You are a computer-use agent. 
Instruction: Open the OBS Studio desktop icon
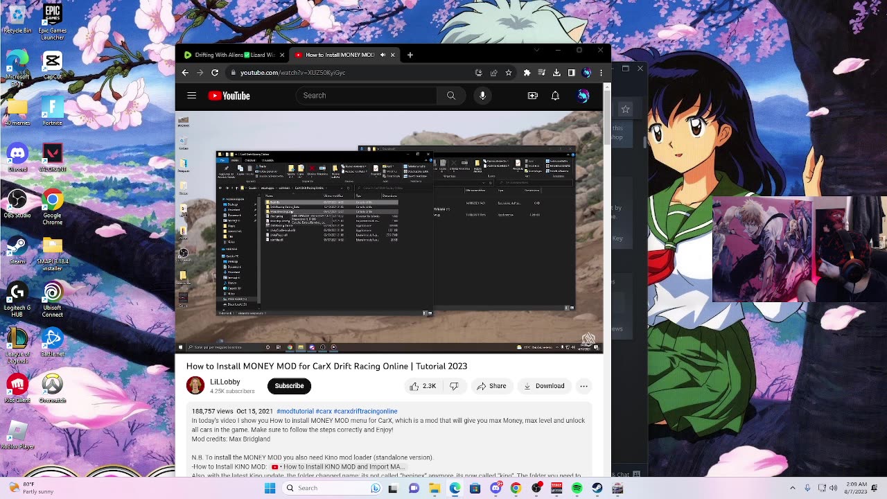pos(17,204)
